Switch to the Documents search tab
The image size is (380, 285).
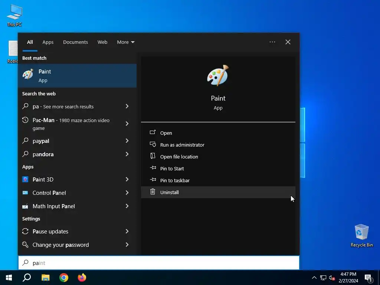click(75, 42)
